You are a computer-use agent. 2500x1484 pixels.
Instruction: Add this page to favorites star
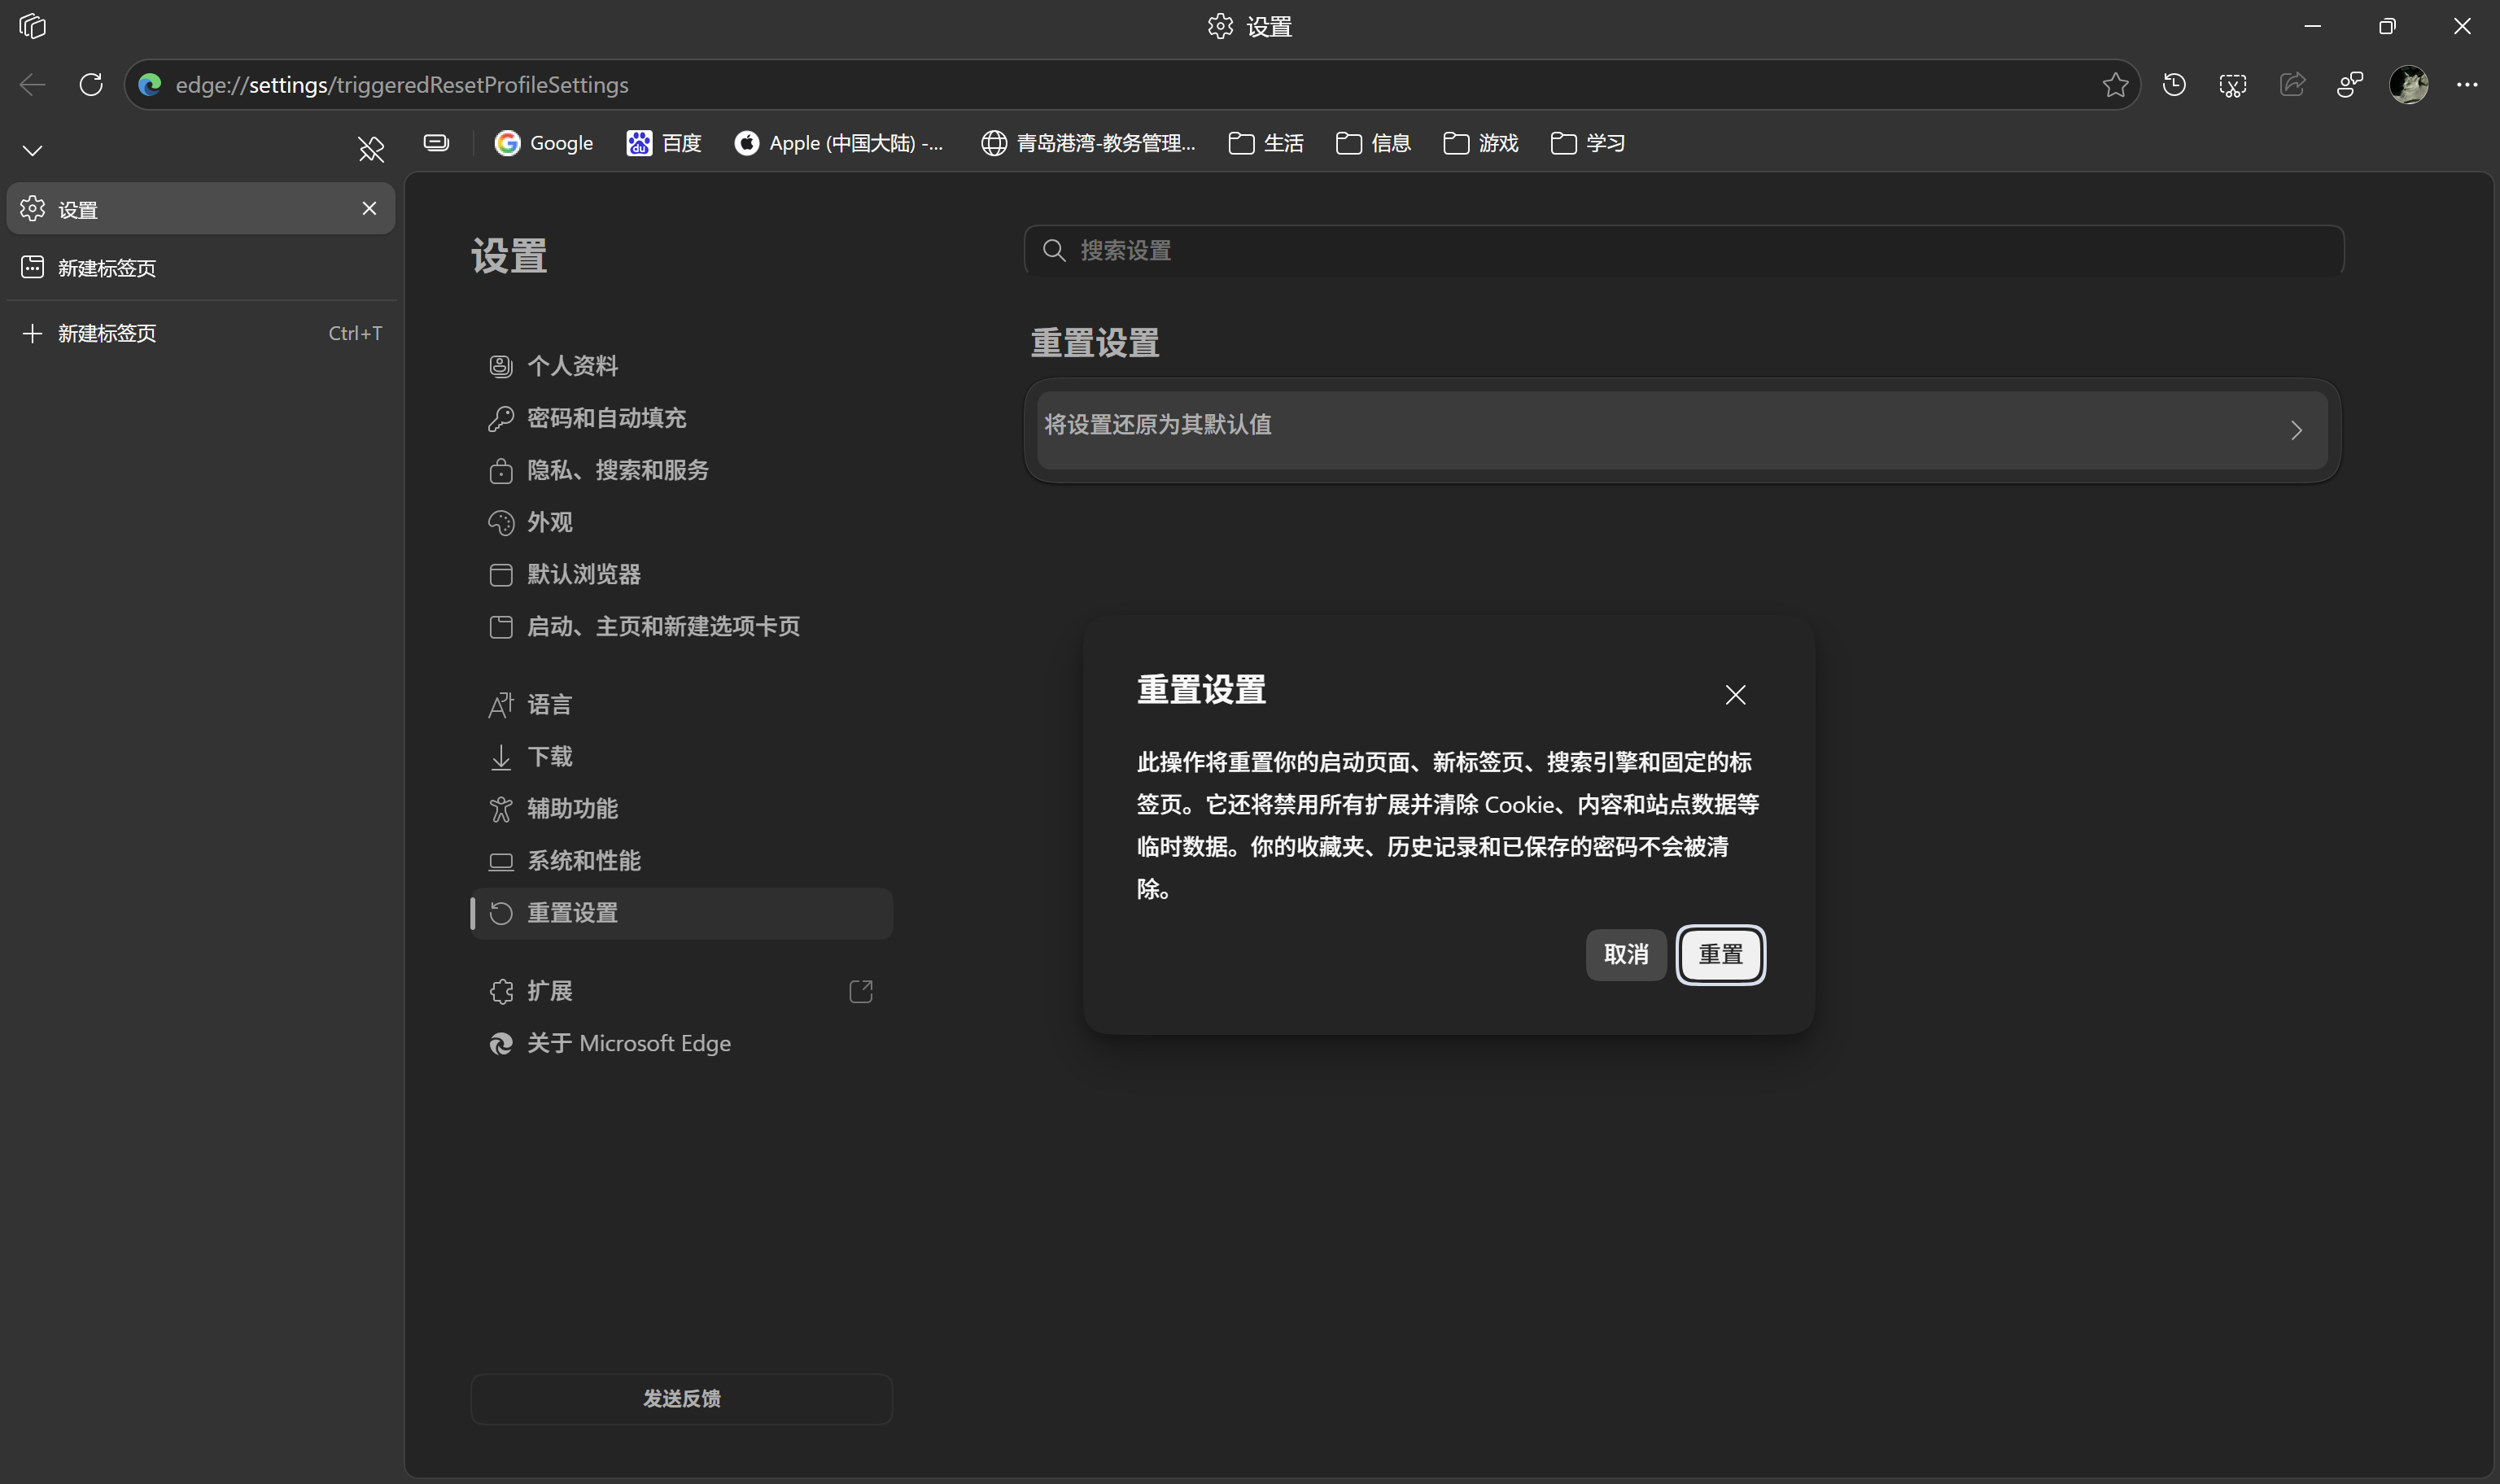(2115, 85)
